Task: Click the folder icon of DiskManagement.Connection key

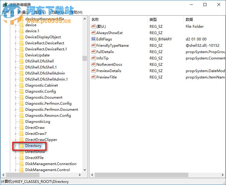Action: [21, 164]
